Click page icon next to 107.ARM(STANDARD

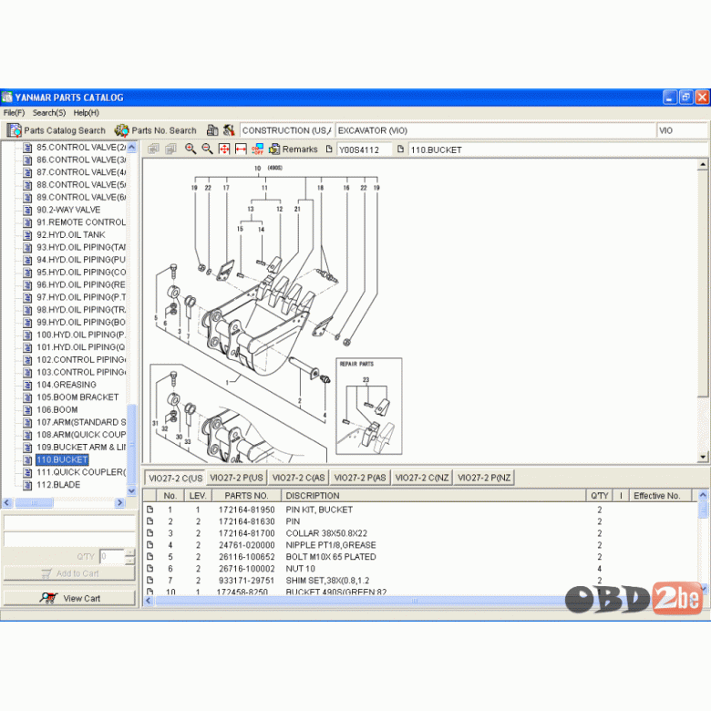pos(27,422)
